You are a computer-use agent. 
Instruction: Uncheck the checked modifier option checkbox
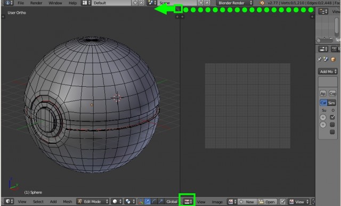(332, 117)
